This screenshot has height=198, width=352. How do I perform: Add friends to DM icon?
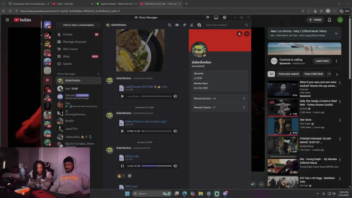(192, 25)
